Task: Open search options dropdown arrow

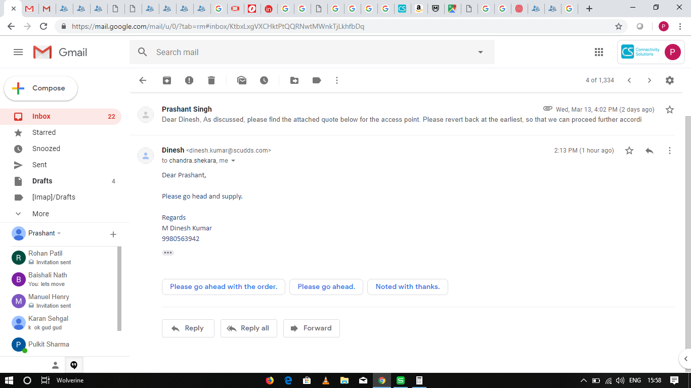Action: coord(481,52)
